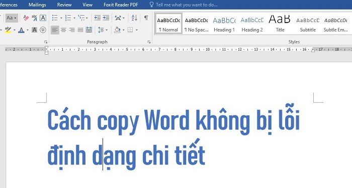This screenshot has width=352, height=188.
Task: Toggle distributed alignment for the paragraph
Action: tap(89, 30)
